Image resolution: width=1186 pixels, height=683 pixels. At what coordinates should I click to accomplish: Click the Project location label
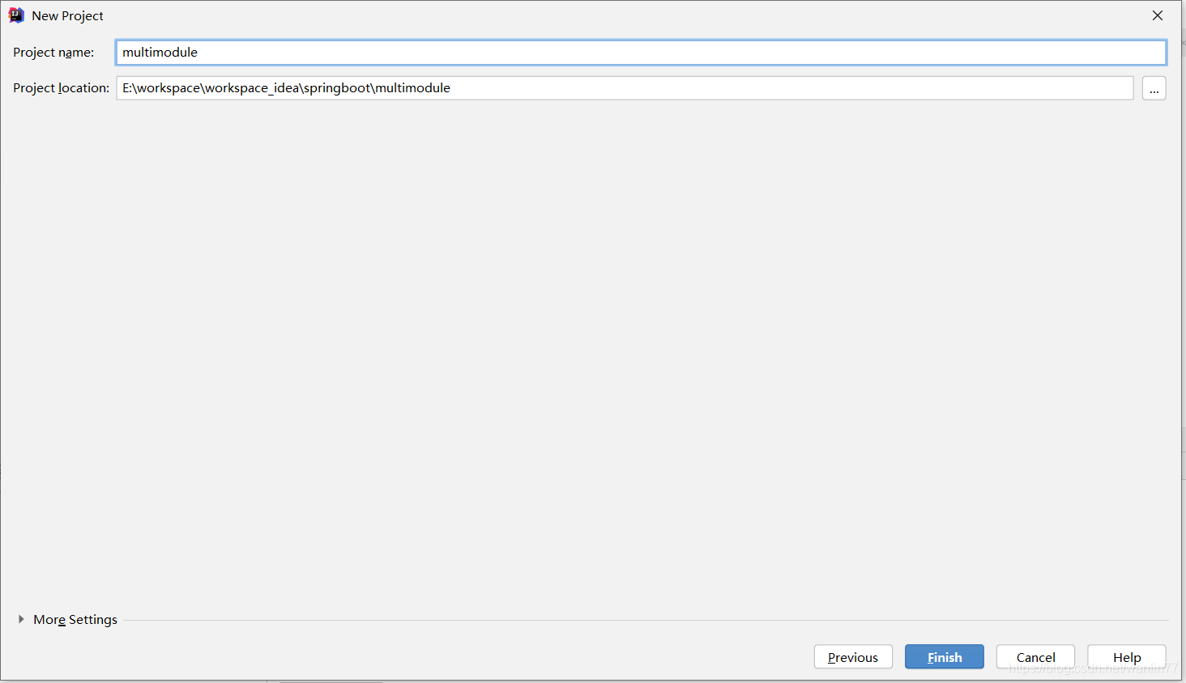(x=62, y=88)
